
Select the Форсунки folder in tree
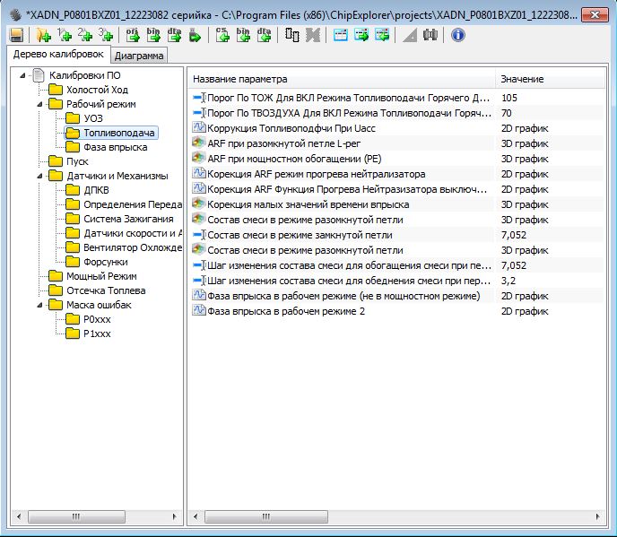[105, 262]
